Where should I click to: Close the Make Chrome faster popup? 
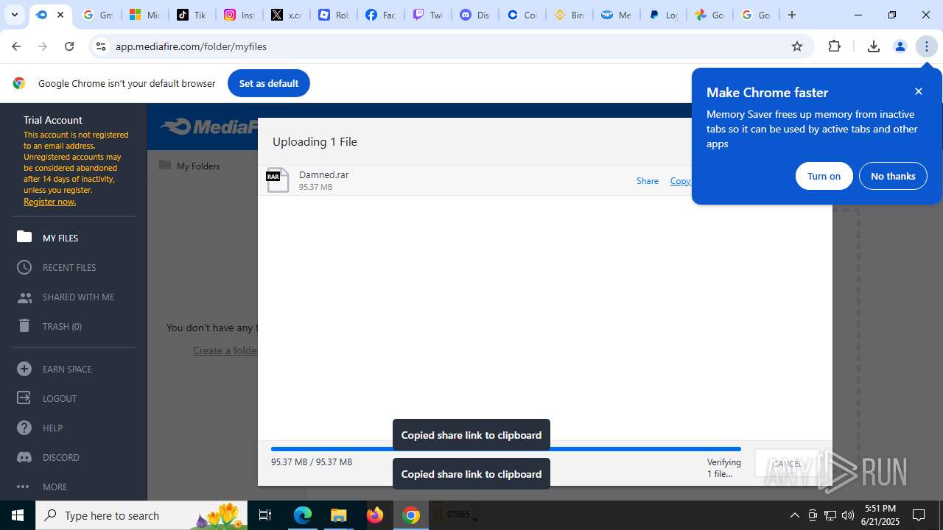click(919, 91)
